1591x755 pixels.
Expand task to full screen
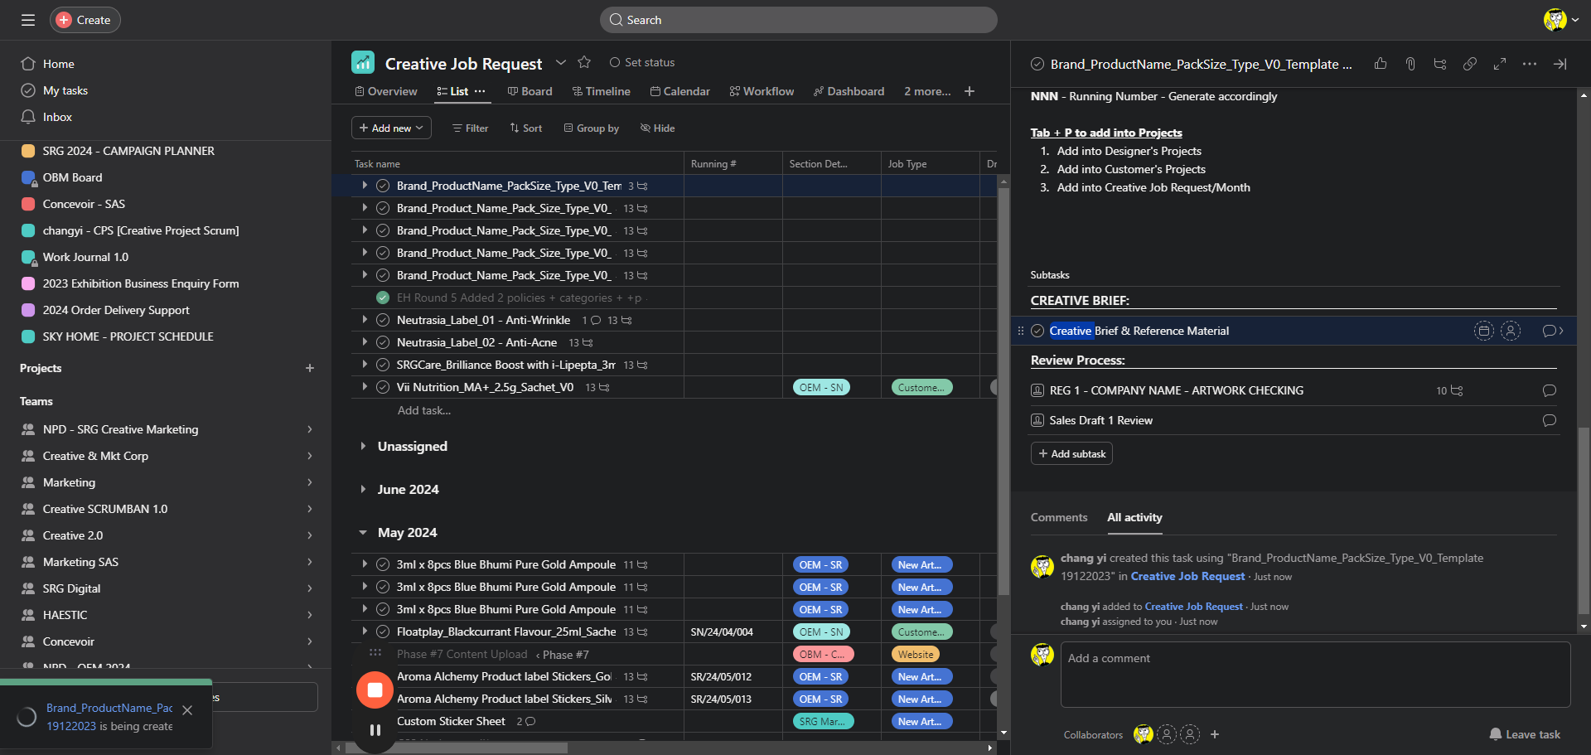pyautogui.click(x=1500, y=64)
